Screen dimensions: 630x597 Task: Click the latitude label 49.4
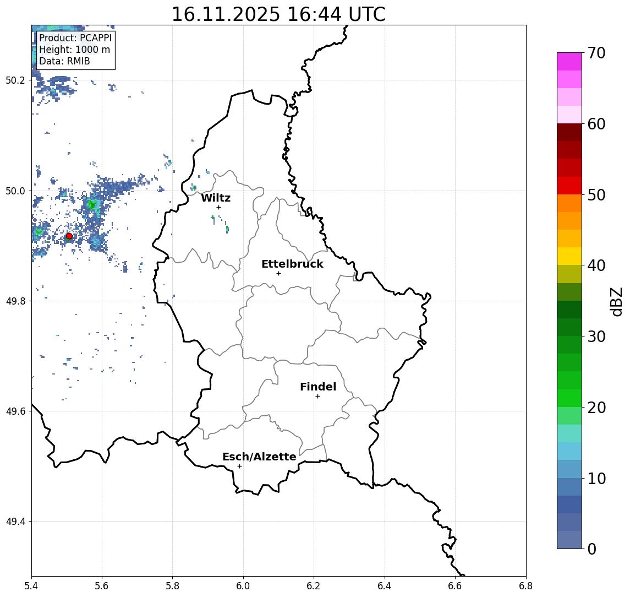coord(15,522)
